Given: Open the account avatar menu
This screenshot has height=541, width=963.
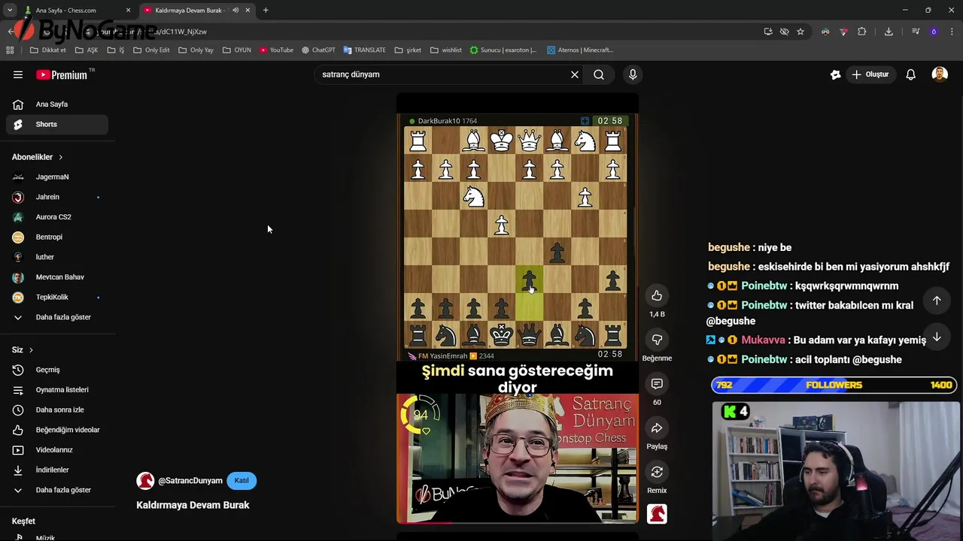Looking at the screenshot, I should click(x=940, y=74).
